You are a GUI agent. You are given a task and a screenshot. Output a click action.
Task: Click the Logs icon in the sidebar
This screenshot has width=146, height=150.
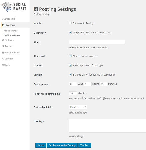pos(3,65)
